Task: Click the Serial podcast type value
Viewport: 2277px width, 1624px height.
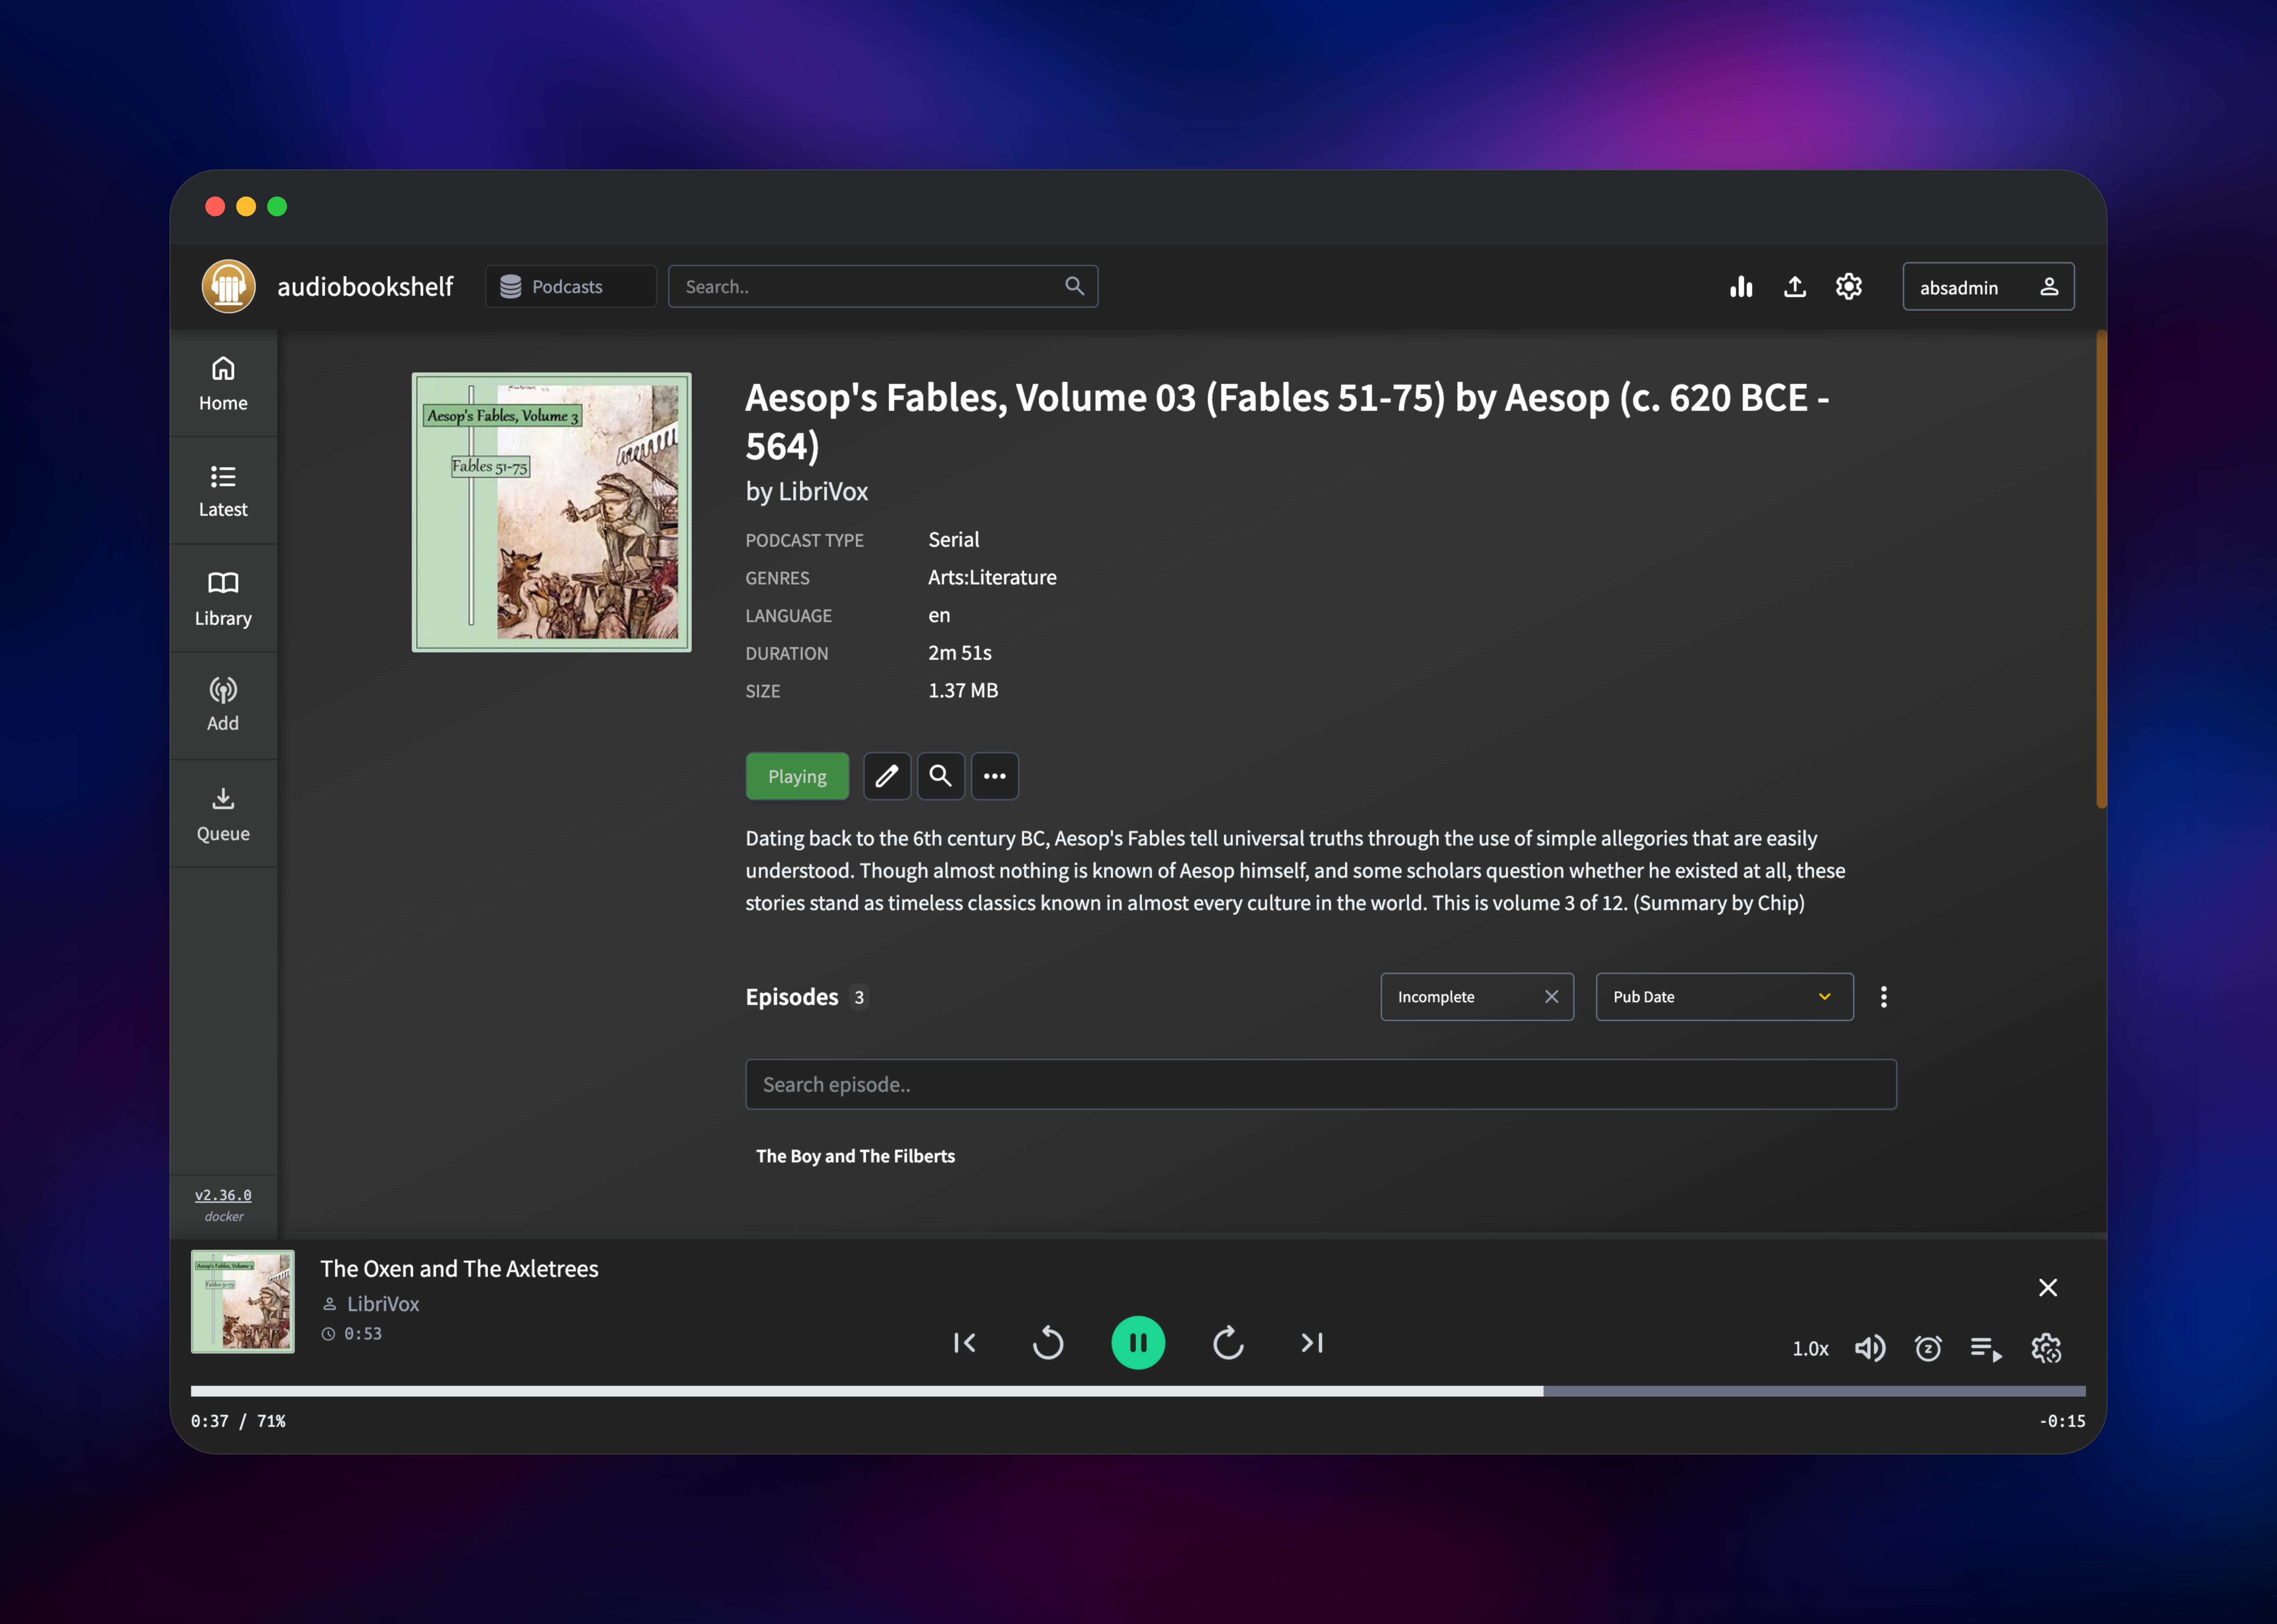Action: (954, 540)
